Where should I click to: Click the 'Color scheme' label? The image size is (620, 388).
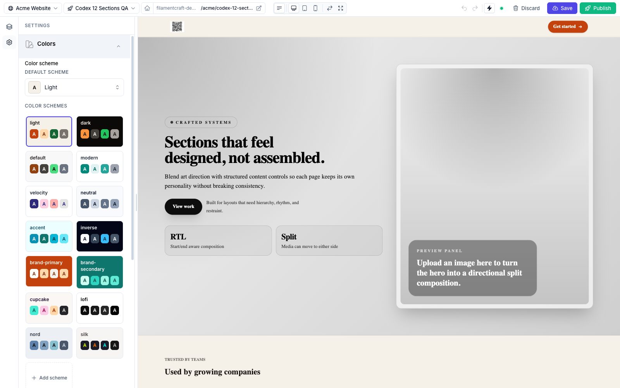click(x=41, y=63)
